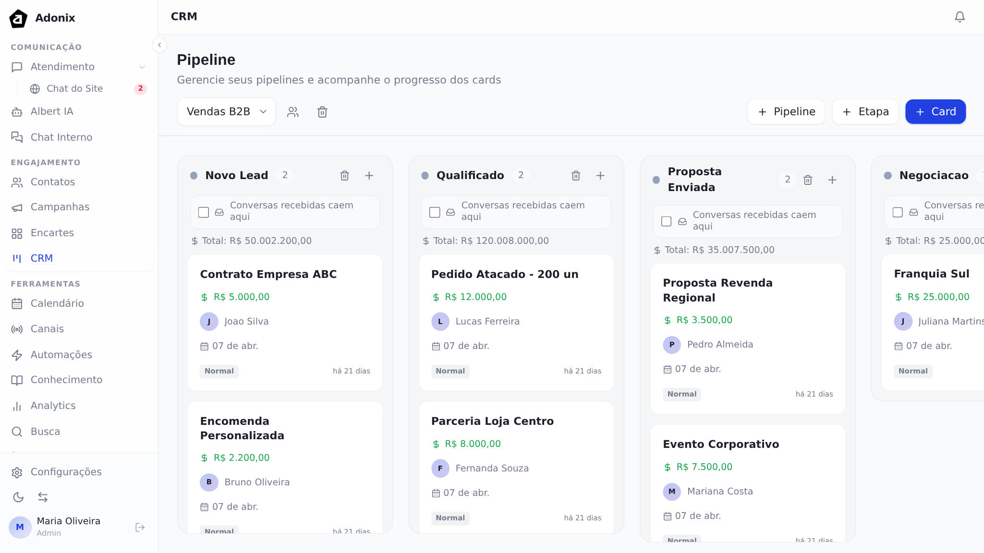Click the inbox icon in Novo Lead
The image size is (984, 553).
click(x=219, y=212)
